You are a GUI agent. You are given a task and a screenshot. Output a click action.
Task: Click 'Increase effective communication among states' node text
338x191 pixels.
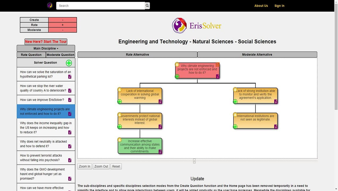coord(140,146)
